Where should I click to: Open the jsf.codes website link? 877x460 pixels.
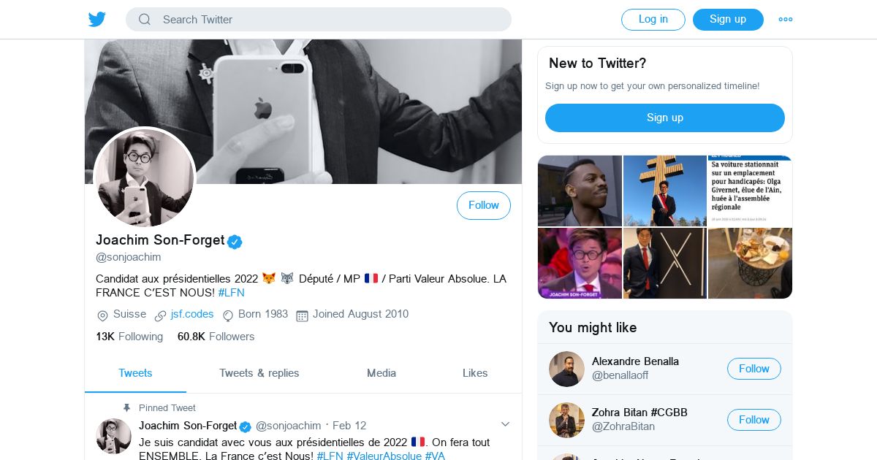pos(192,314)
